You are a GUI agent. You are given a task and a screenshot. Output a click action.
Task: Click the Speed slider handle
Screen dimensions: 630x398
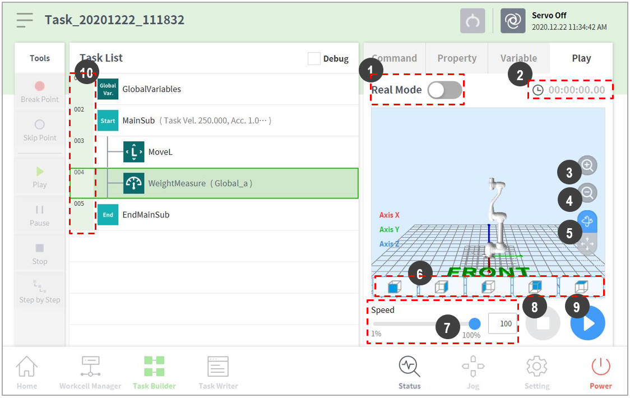point(474,323)
